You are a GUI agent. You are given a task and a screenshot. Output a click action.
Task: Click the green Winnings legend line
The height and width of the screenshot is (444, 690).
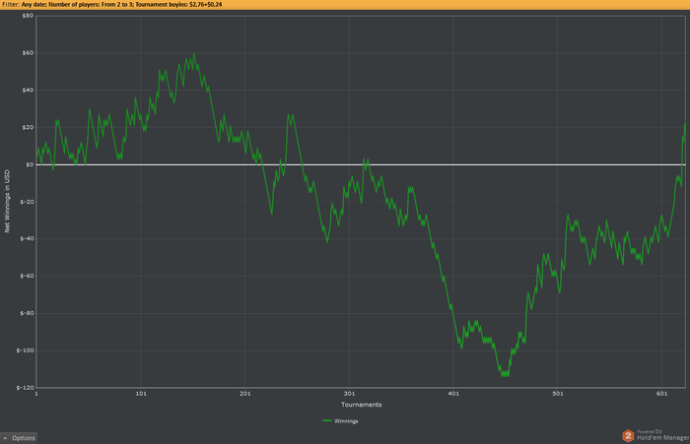(327, 420)
